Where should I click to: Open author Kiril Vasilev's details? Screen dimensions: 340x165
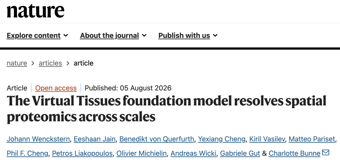(267, 139)
